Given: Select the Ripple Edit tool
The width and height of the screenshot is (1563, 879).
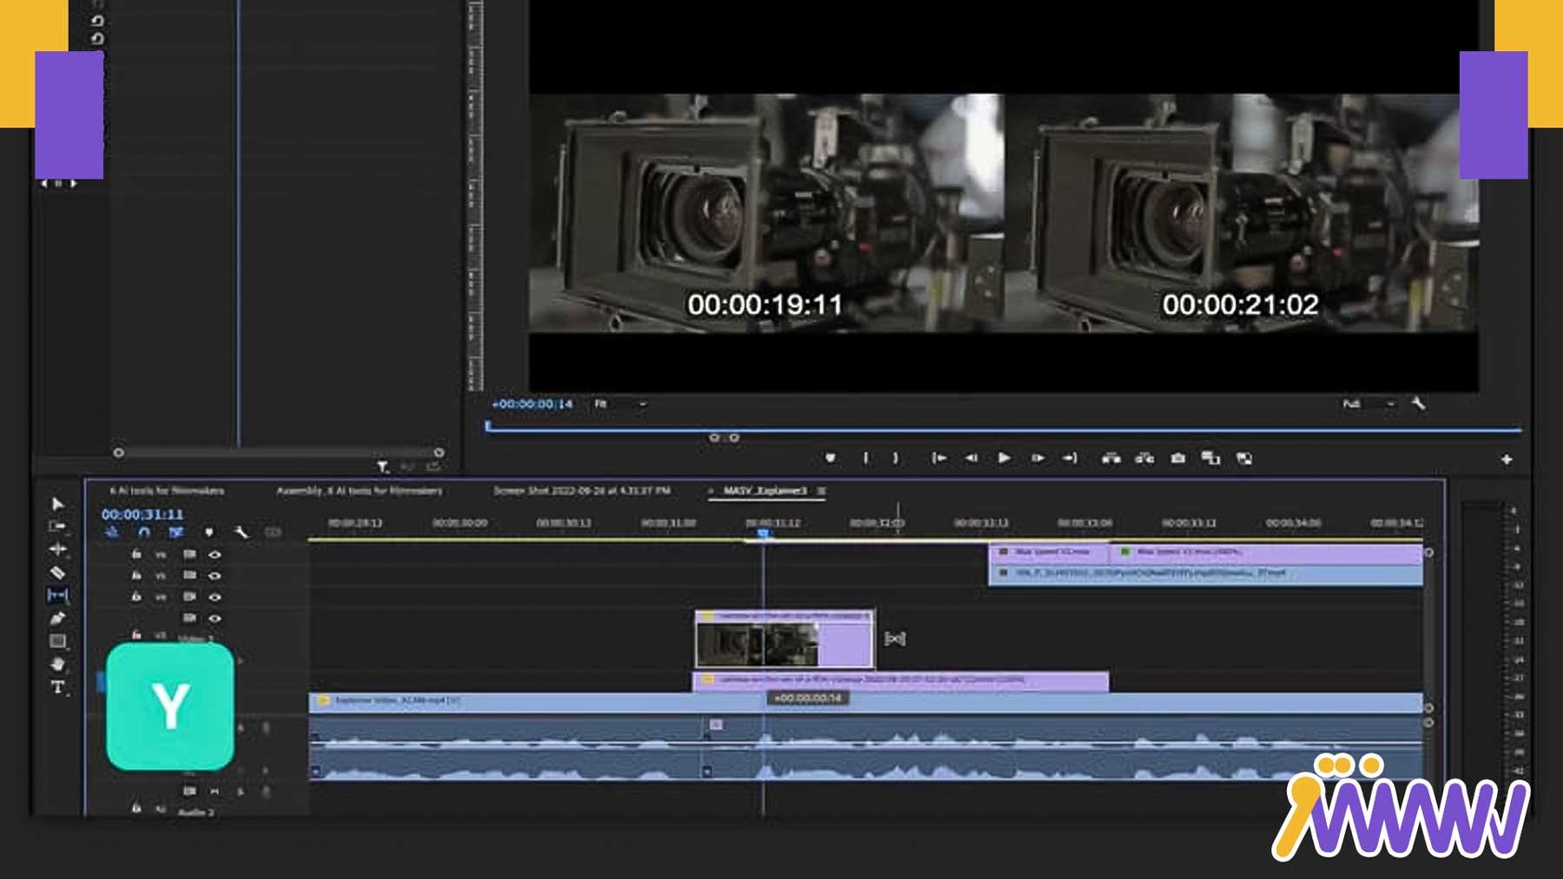Looking at the screenshot, I should click(57, 549).
